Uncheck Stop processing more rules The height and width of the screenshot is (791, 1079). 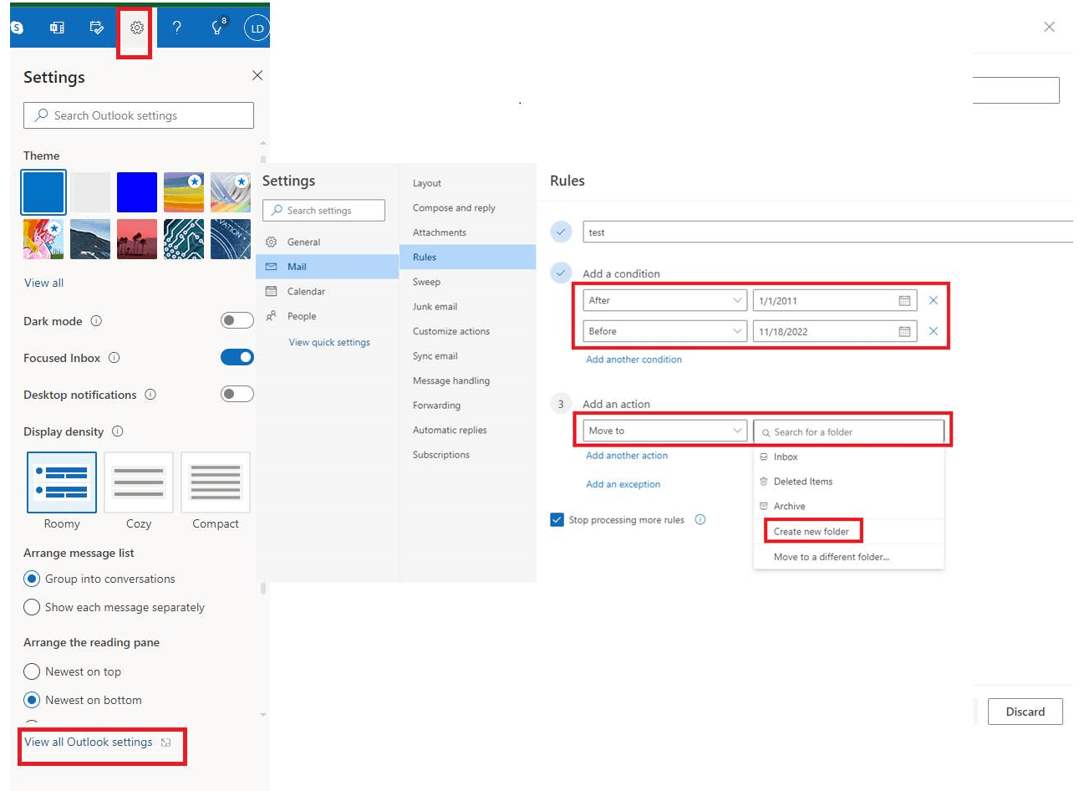pos(557,519)
